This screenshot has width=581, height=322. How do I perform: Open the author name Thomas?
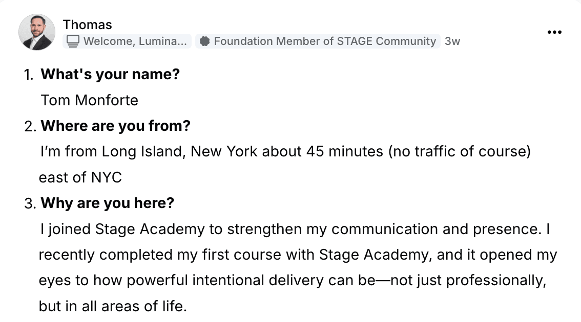click(87, 25)
